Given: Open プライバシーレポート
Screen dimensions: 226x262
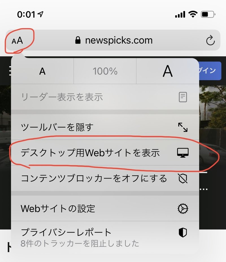Looking at the screenshot, I should tap(105, 237).
